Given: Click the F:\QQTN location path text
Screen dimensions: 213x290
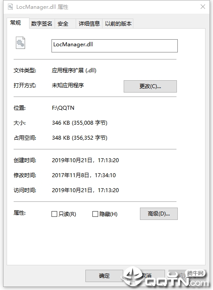Looking at the screenshot, I should click(63, 108).
